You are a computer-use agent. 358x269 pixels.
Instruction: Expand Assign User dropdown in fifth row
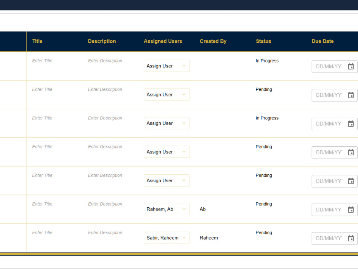click(x=167, y=180)
